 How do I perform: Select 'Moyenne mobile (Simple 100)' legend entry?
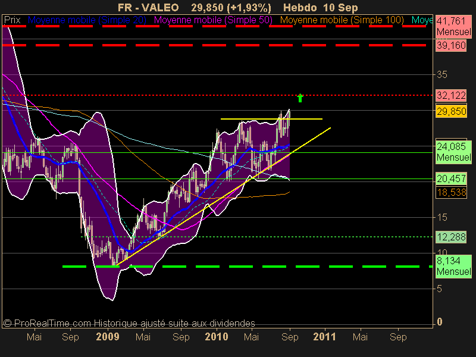pyautogui.click(x=342, y=20)
